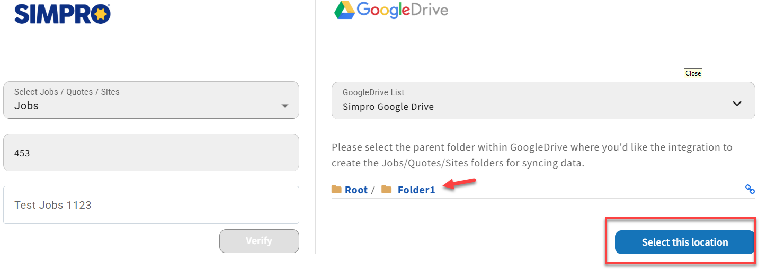
Task: Focus the job number field containing 453
Action: [x=151, y=152]
